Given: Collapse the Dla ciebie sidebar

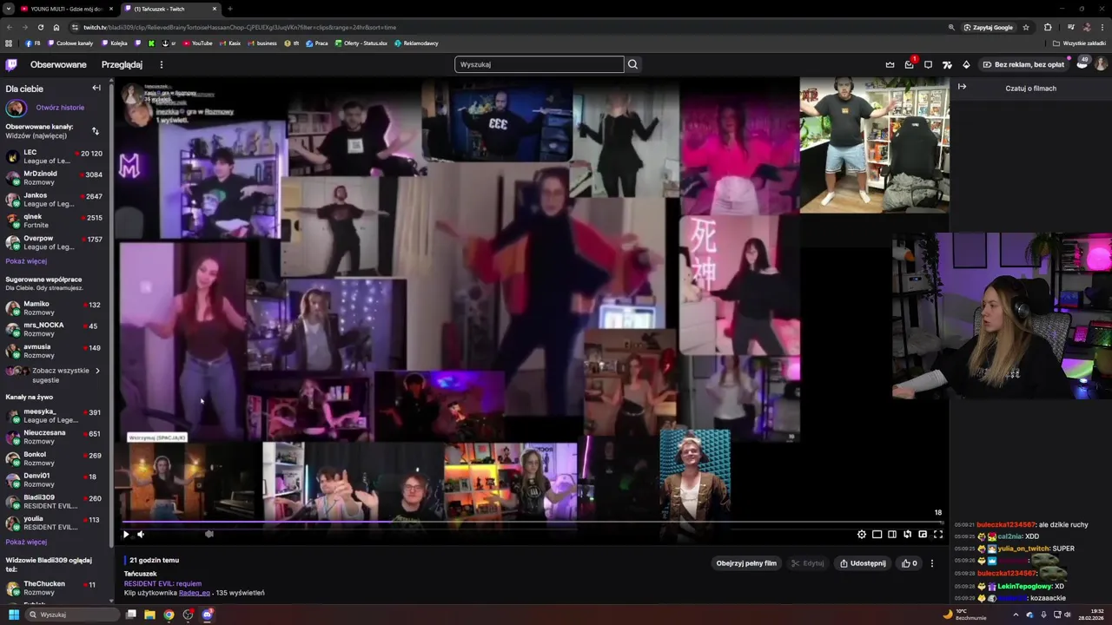Looking at the screenshot, I should [96, 88].
